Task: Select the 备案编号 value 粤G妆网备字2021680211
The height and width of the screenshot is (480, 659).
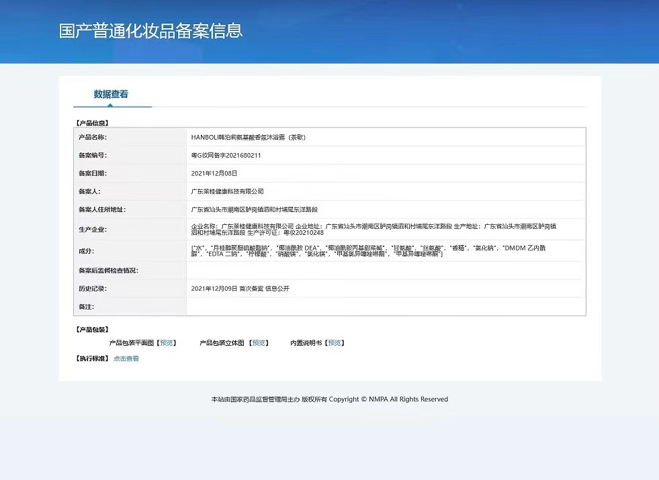Action: click(x=226, y=155)
